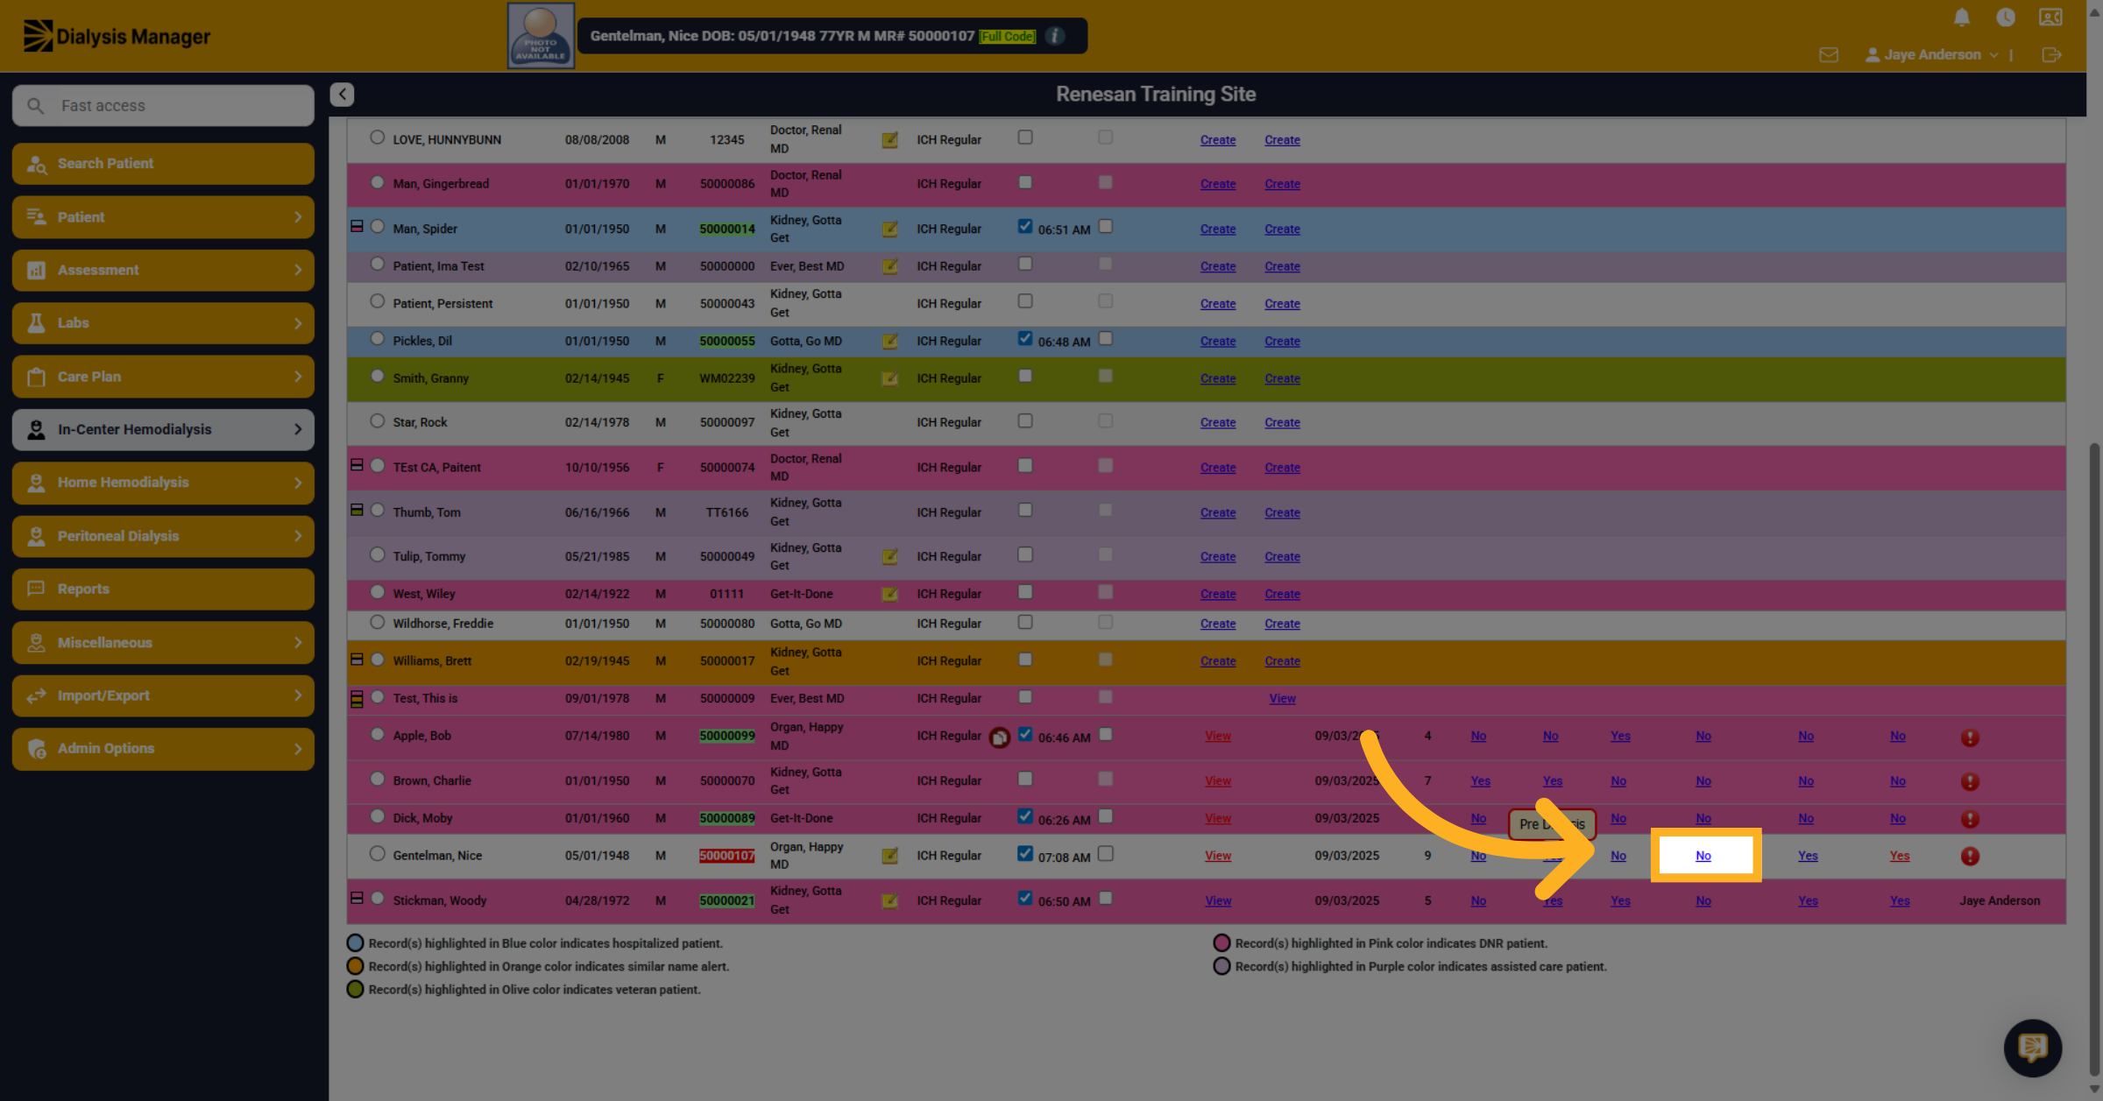Click the first Create link for Smith, Granny
The image size is (2103, 1101).
click(x=1218, y=378)
